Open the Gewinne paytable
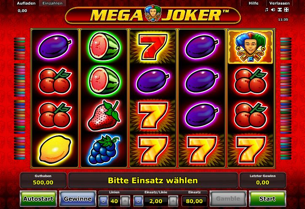305x209 pixels. (x=78, y=199)
